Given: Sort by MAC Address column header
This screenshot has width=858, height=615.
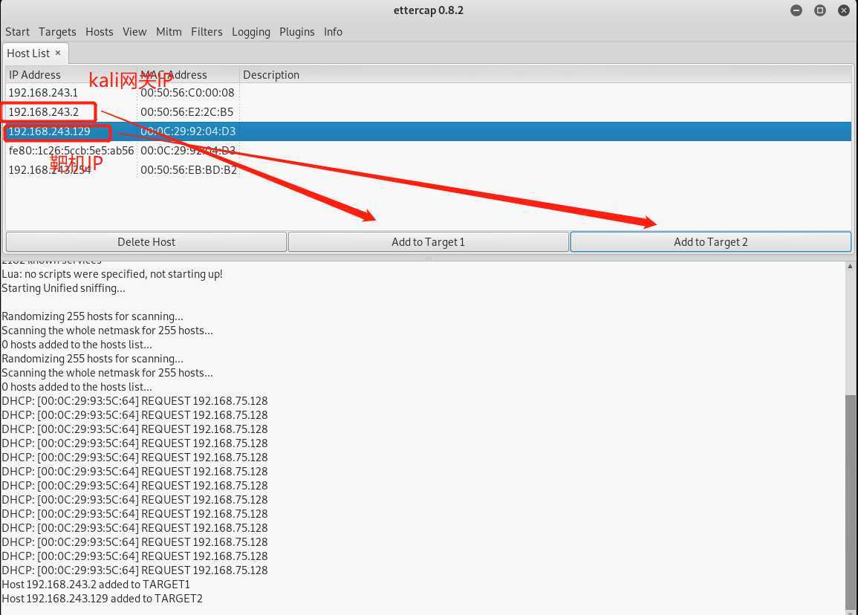Looking at the screenshot, I should (188, 74).
